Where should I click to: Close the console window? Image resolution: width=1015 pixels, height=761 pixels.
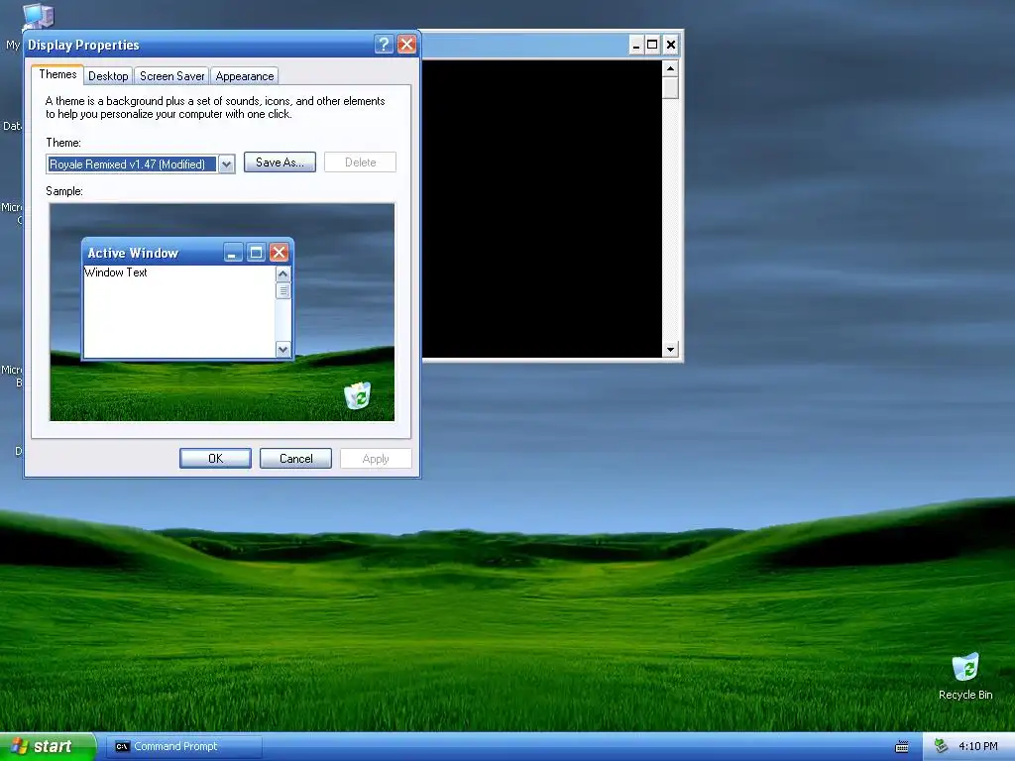671,45
